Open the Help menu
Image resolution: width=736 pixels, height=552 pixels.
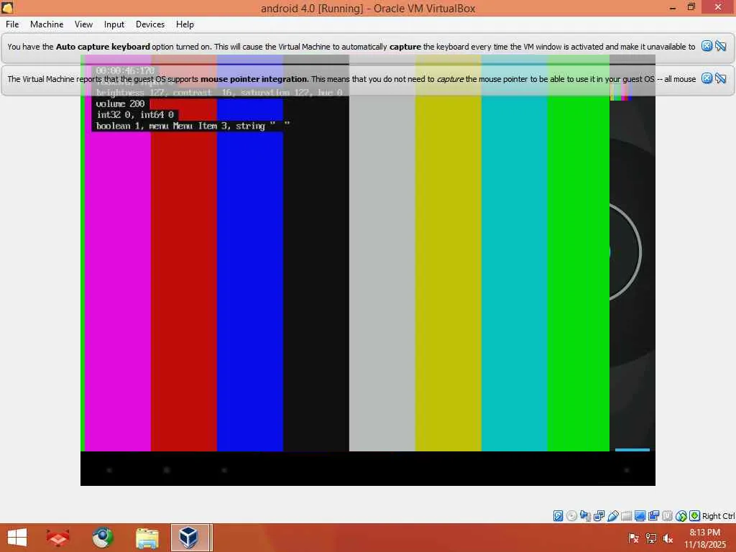(185, 24)
